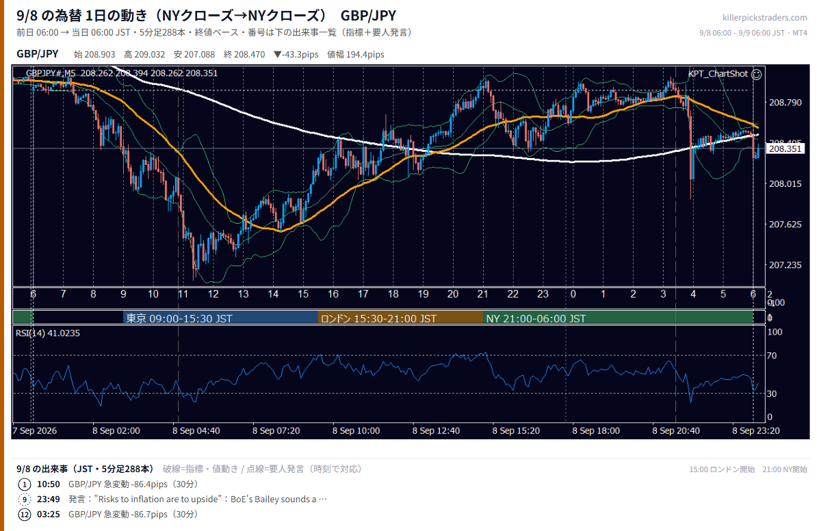Click the 23:49 event time
This screenshot has height=531, width=821.
click(48, 500)
